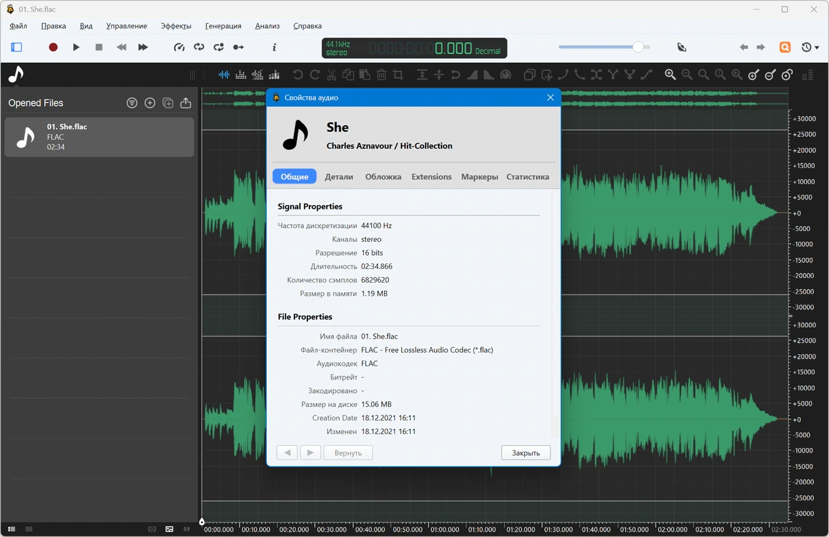The image size is (829, 537).
Task: Open the playback speed gauge icon
Action: point(180,47)
